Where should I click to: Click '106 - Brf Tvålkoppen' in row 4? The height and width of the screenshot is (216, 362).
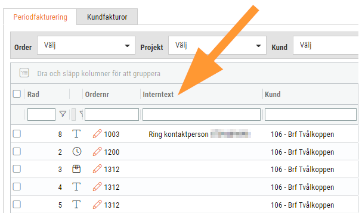pyautogui.click(x=302, y=187)
